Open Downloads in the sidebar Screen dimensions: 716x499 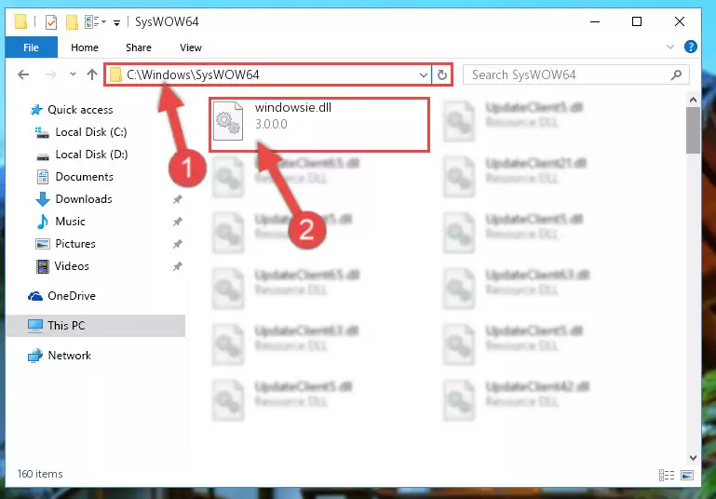point(74,199)
